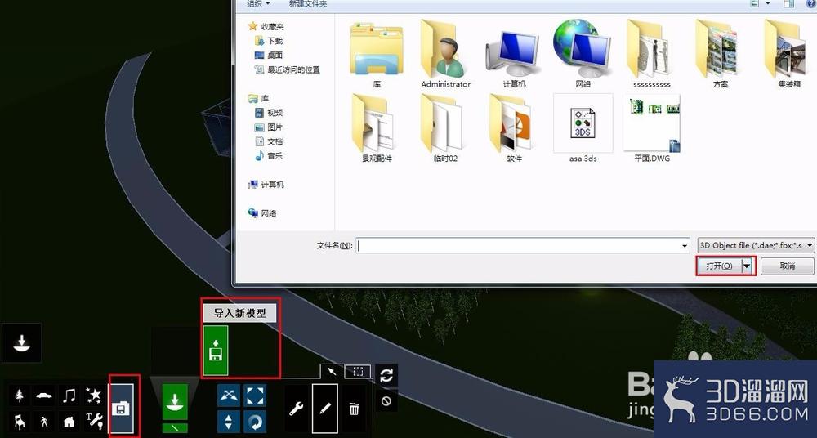Click the trash delete object tool
The height and width of the screenshot is (438, 817).
click(355, 409)
